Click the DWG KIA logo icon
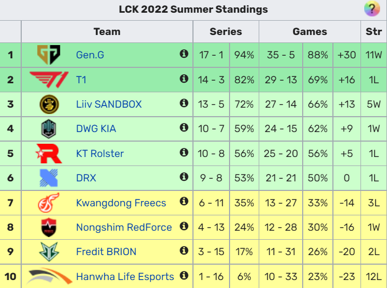This screenshot has width=387, height=288. coord(49,129)
